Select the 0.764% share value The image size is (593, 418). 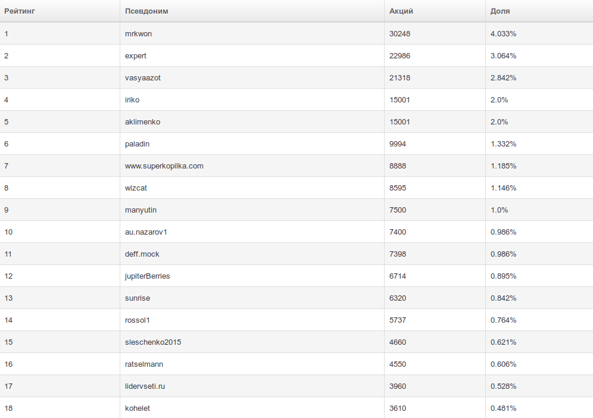coord(503,320)
